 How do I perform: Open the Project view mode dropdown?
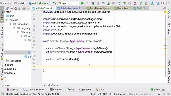(x=9, y=9)
